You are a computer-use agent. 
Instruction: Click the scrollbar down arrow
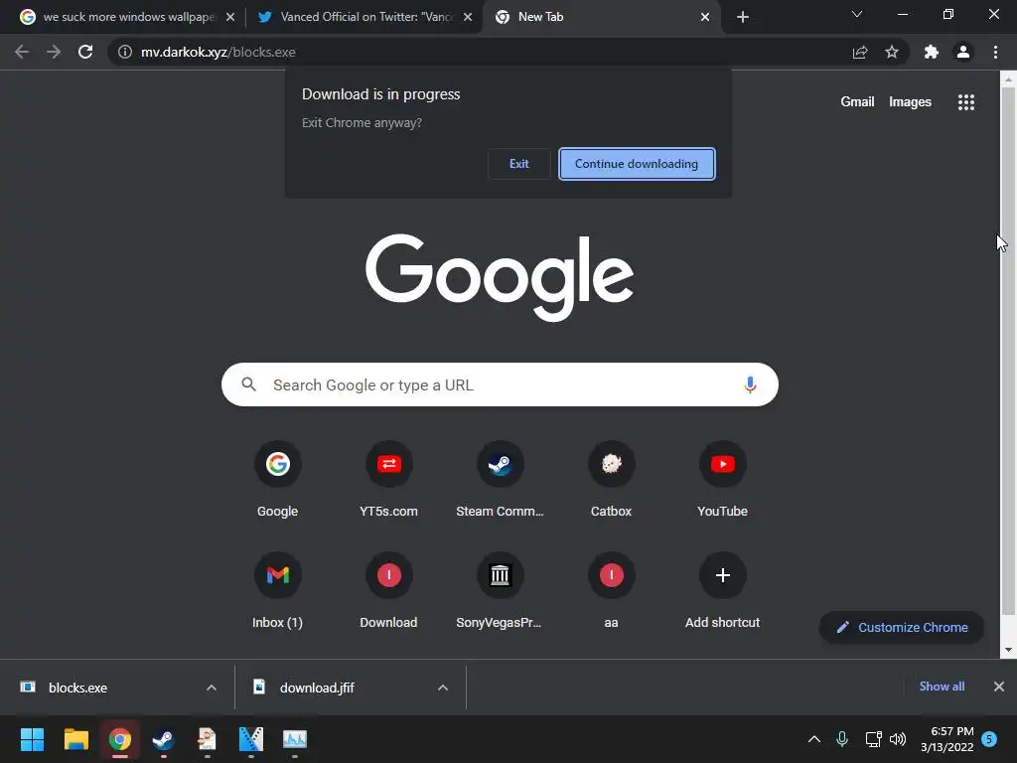click(x=1008, y=650)
